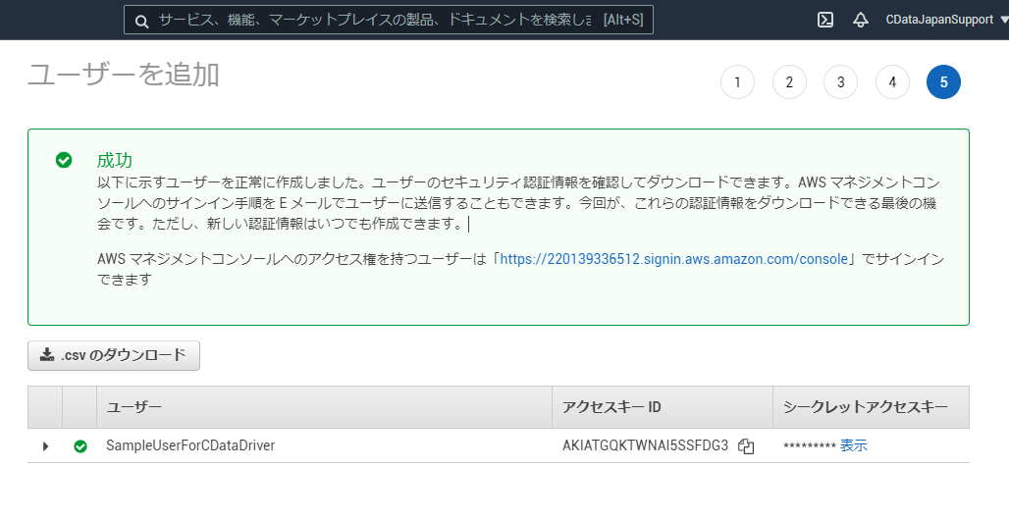Select current wizard step 5
The width and height of the screenshot is (1009, 521).
(943, 82)
